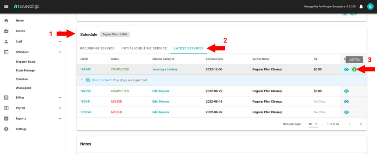Click the notifications bell icon
The image size is (377, 155).
(361, 7)
